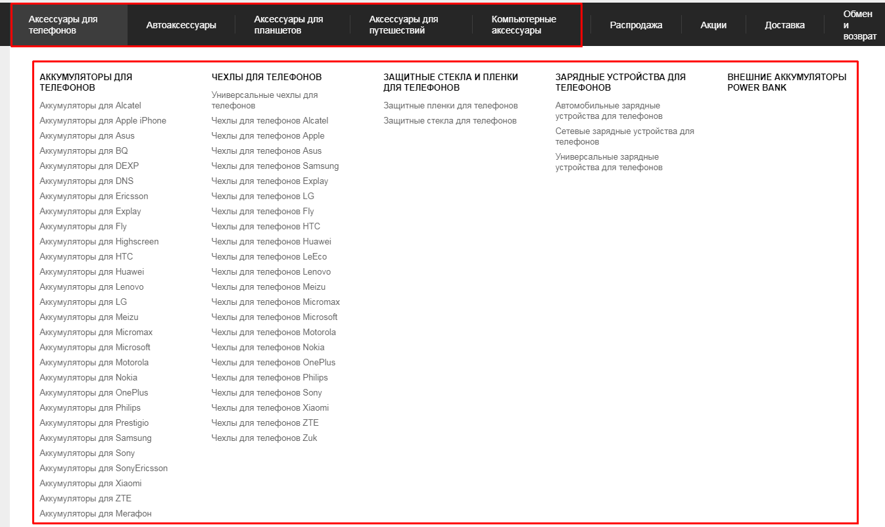
Task: Open Чехлы для телефонов Lenovo
Action: click(x=271, y=271)
